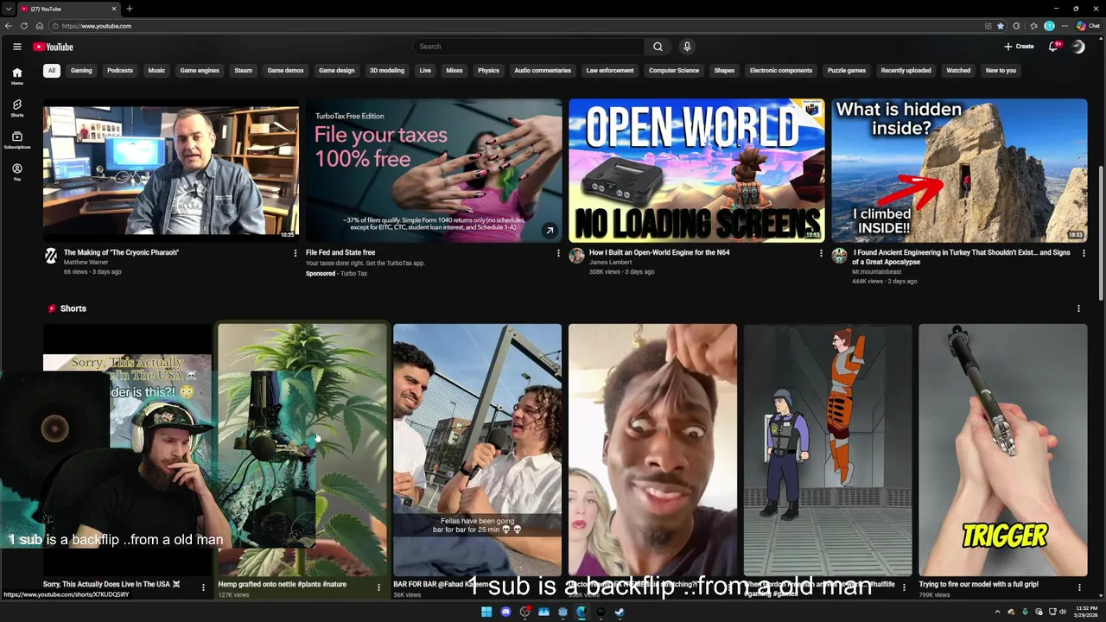Click the browser address bar URL

tap(97, 26)
